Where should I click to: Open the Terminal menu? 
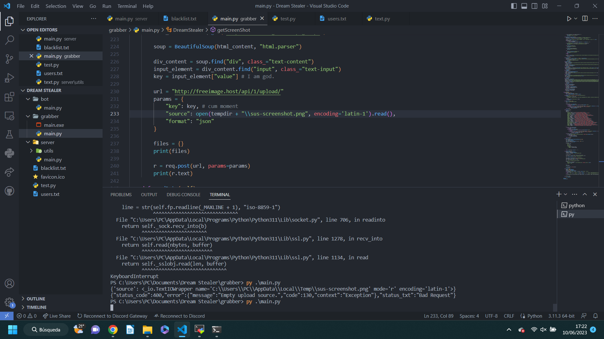(x=127, y=6)
